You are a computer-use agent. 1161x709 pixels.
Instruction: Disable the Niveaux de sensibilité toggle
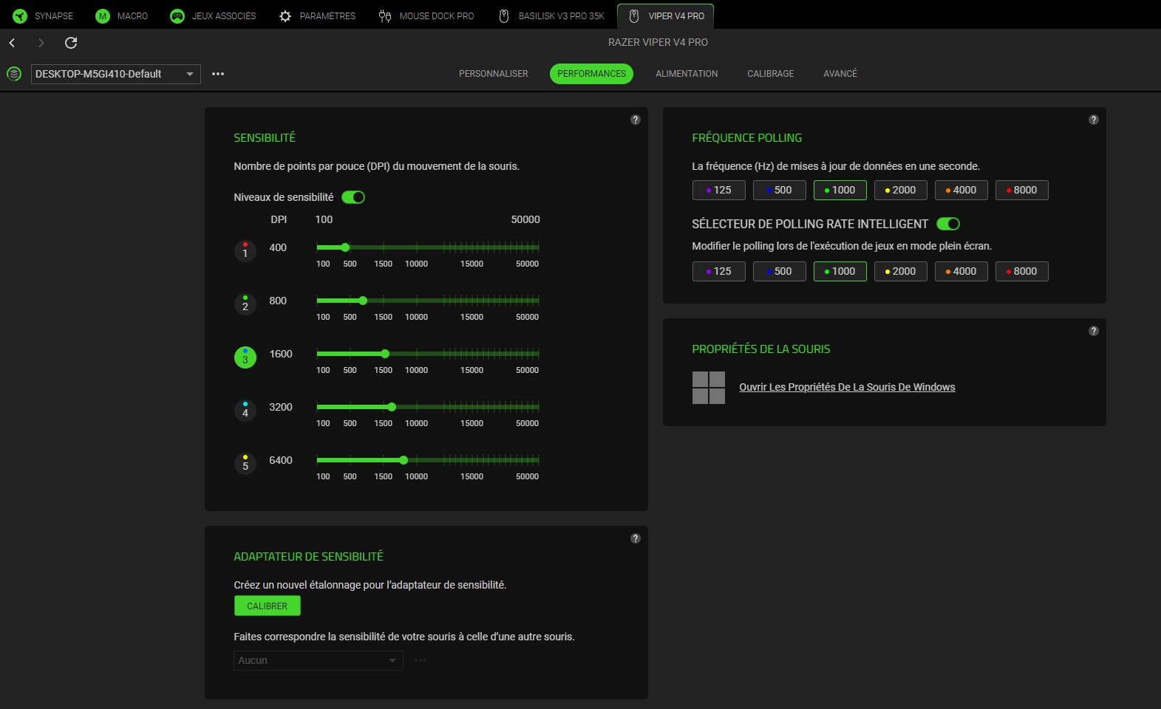coord(353,197)
